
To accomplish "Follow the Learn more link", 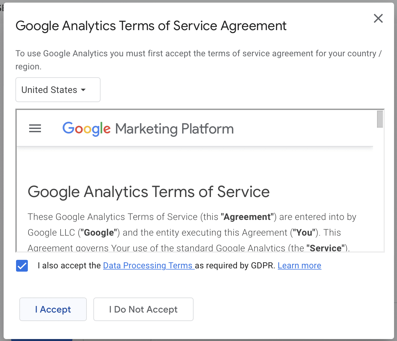I will coord(299,265).
